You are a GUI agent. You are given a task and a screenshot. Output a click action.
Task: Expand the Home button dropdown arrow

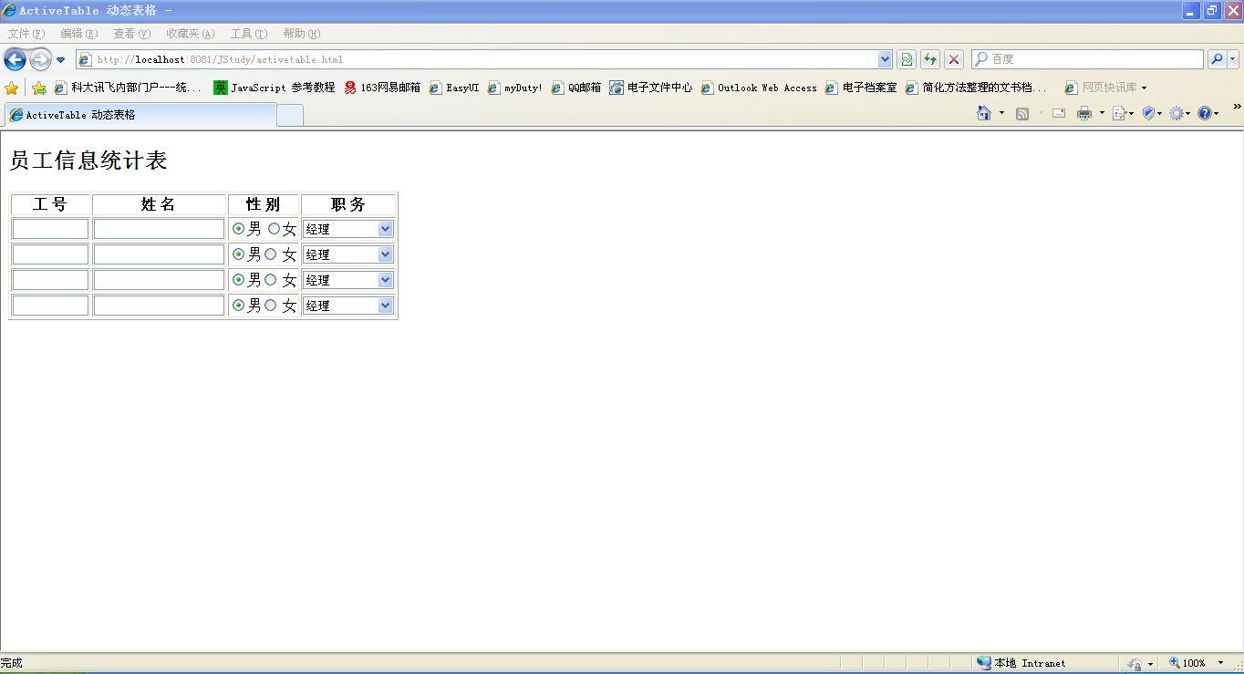[x=1001, y=113]
